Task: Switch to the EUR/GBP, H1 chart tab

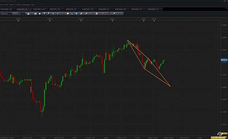Action: [106, 9]
